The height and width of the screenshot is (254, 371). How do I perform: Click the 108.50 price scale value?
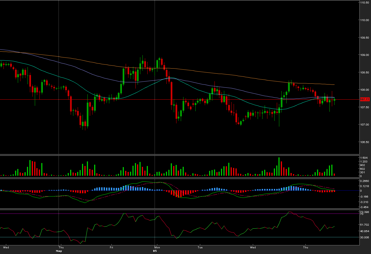[x=365, y=73]
